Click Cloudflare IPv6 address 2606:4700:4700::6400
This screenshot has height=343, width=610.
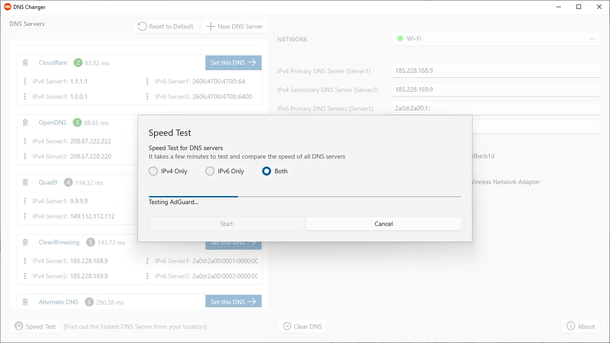[222, 96]
